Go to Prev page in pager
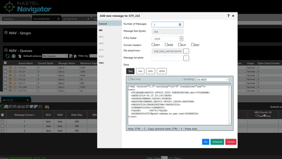Viewport: 282px width, 159px height. tap(150, 158)
